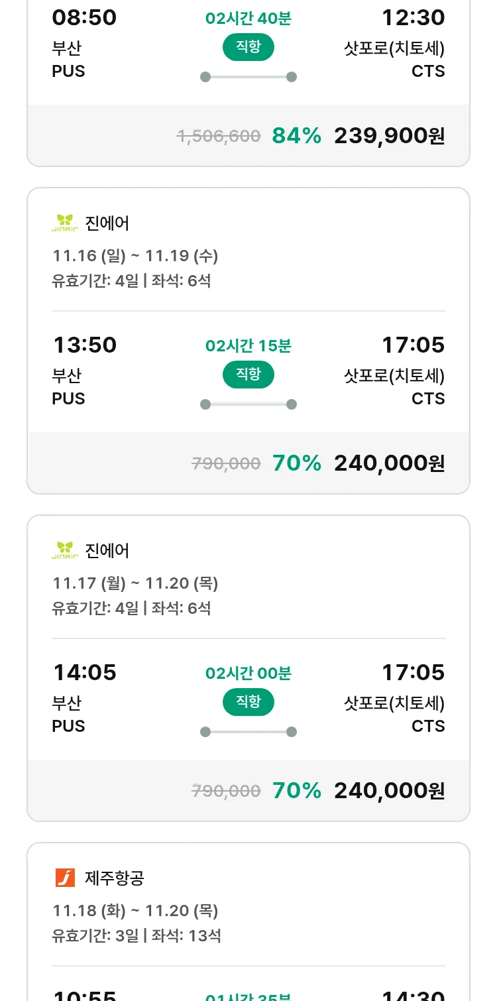The width and height of the screenshot is (497, 1001).
Task: Tap the 14:05 departure time from 부산
Action: tap(85, 673)
